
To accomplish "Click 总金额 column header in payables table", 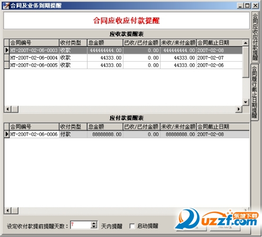I will 105,127.
